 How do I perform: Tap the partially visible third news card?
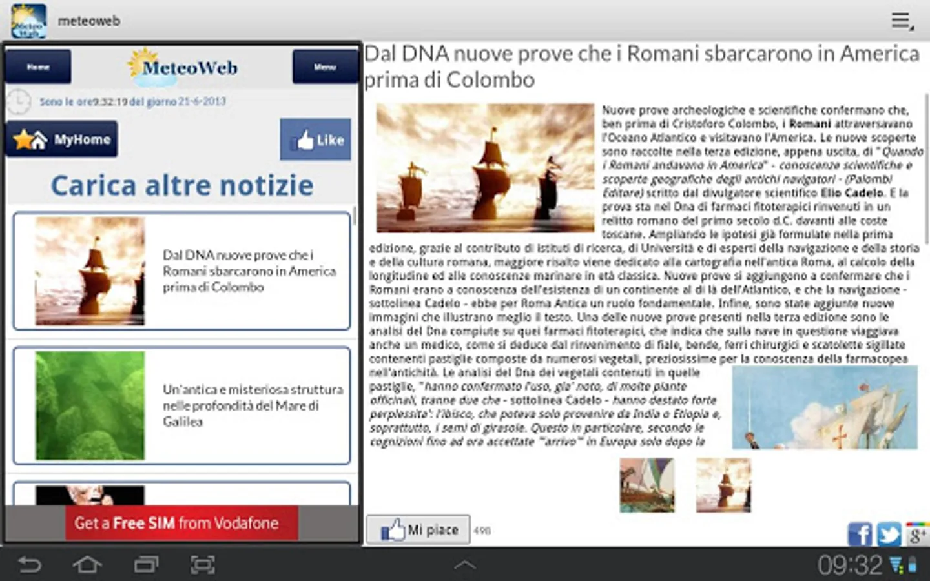point(181,493)
